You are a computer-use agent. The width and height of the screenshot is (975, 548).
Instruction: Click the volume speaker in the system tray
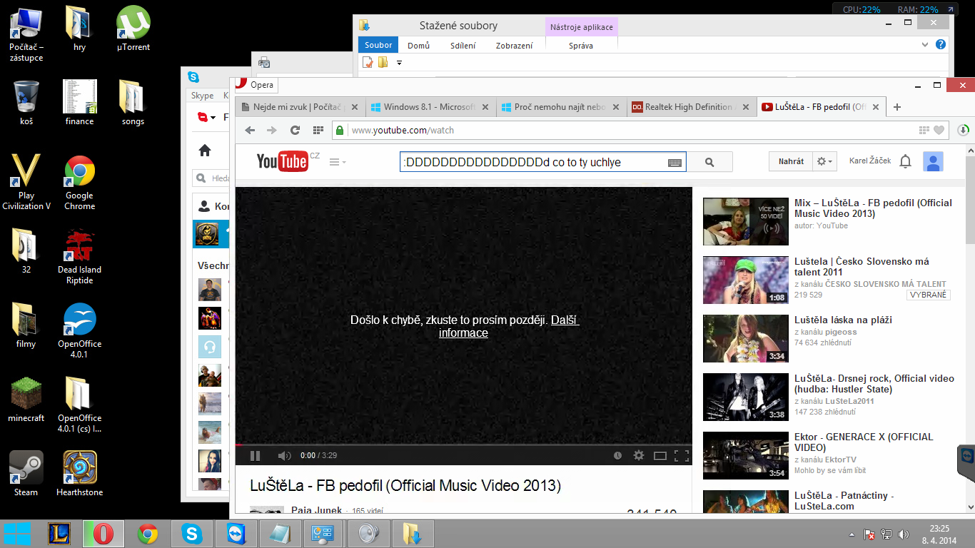(904, 534)
